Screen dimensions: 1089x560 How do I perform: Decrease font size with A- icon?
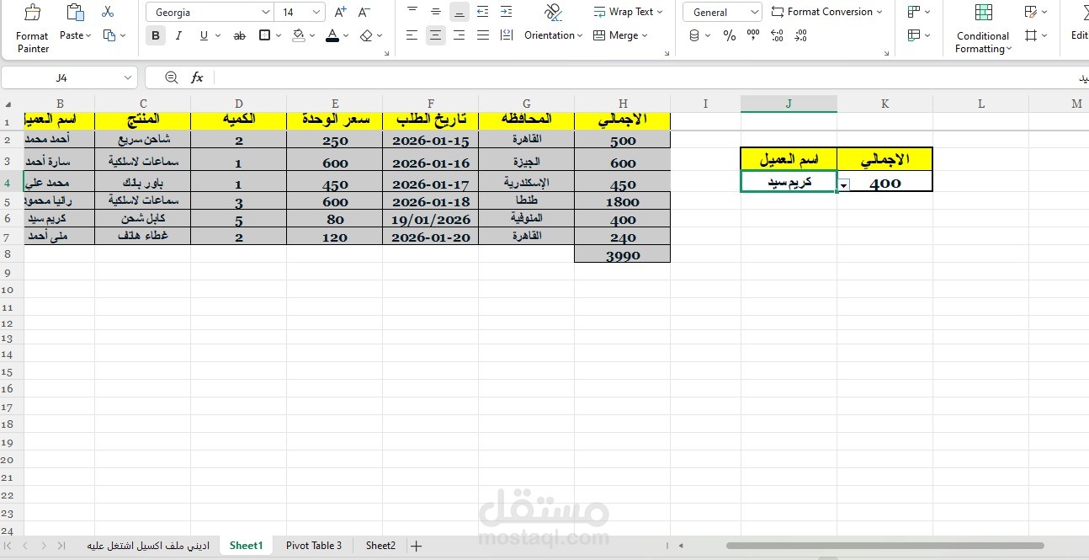point(364,12)
